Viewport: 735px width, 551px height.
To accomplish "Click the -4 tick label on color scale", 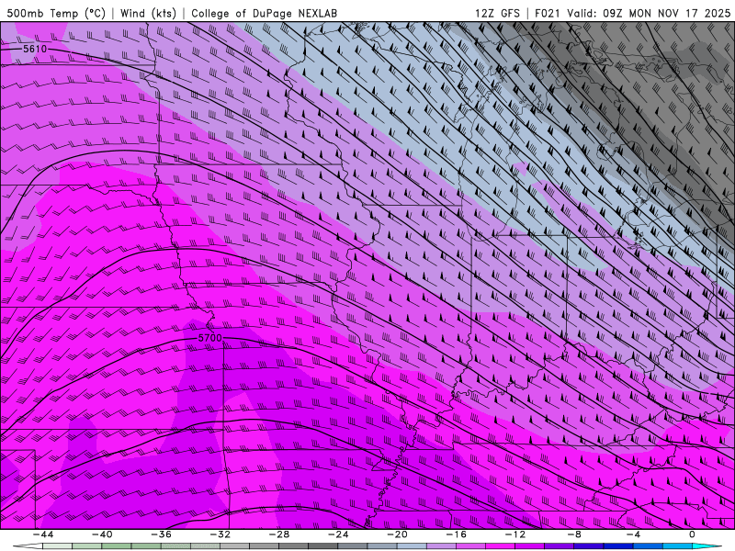I will click(x=633, y=534).
